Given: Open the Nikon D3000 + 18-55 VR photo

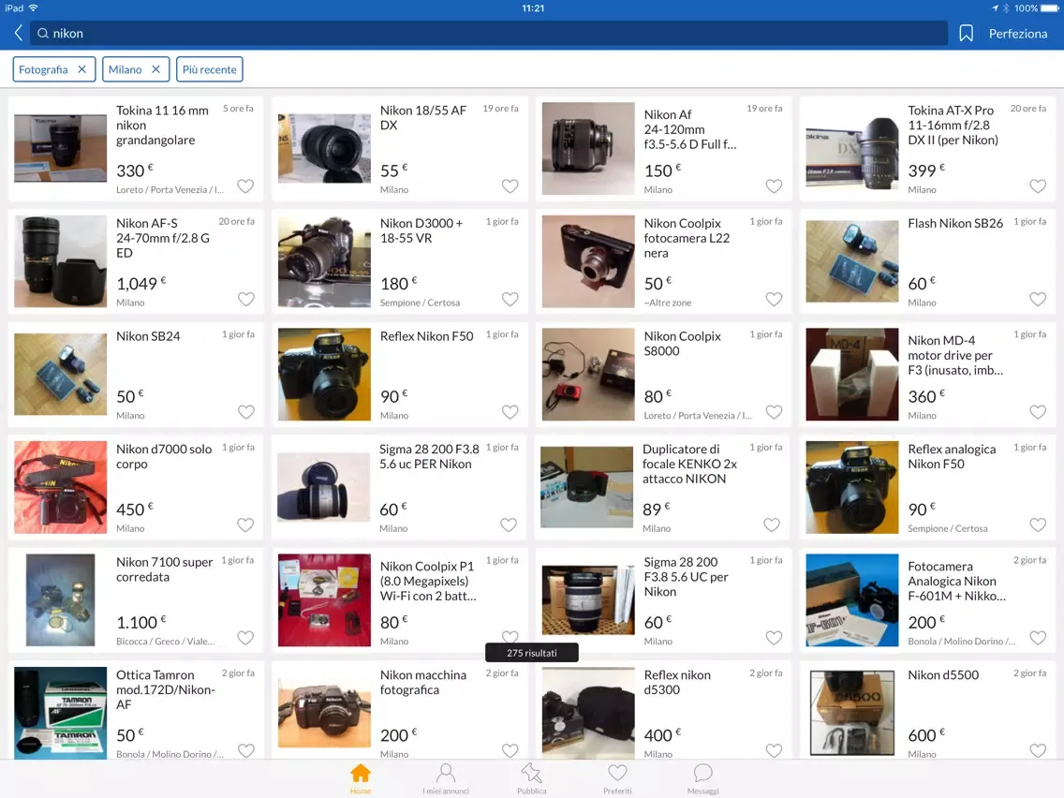Looking at the screenshot, I should point(324,261).
